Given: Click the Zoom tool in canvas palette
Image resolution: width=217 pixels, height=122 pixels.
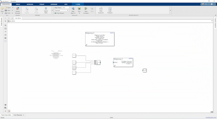Looking at the screenshot, I should click(5, 25).
